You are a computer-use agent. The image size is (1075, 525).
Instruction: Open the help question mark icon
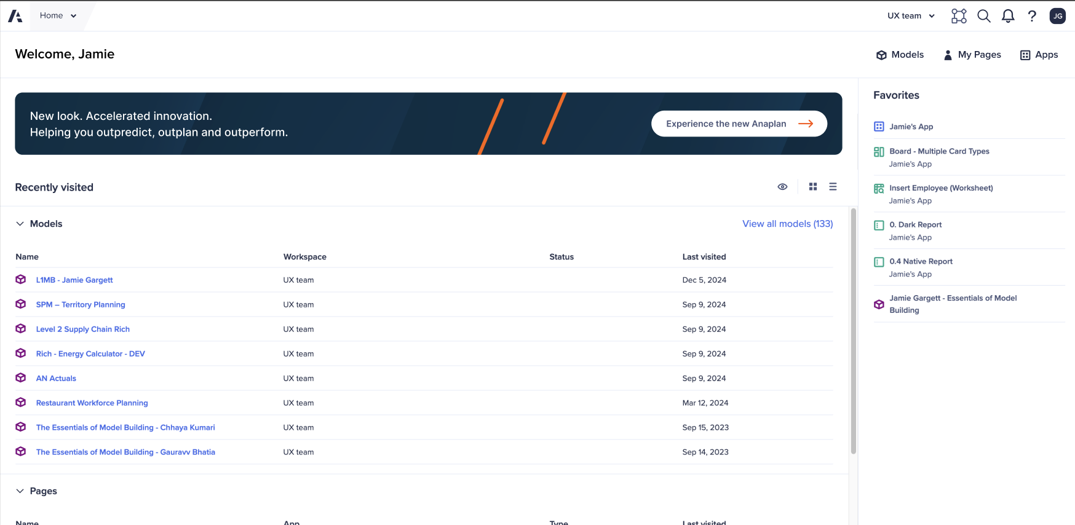(x=1032, y=16)
